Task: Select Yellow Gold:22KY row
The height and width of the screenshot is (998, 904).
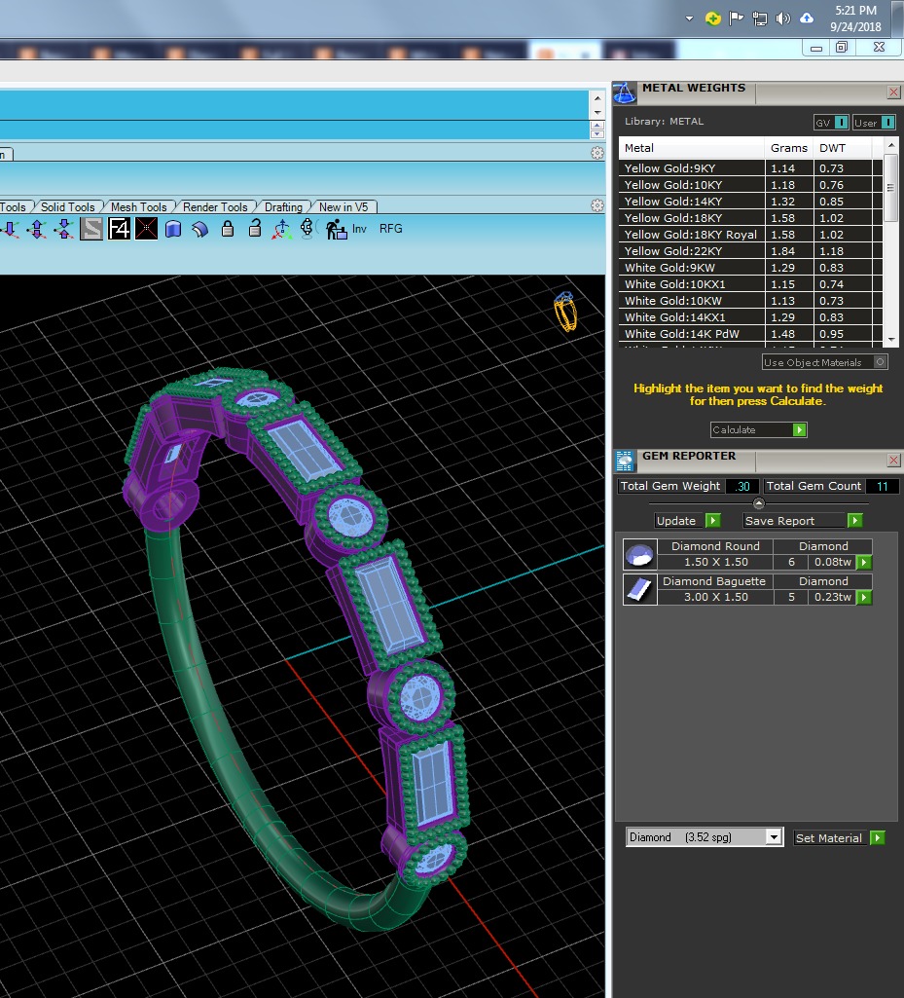Action: click(750, 251)
